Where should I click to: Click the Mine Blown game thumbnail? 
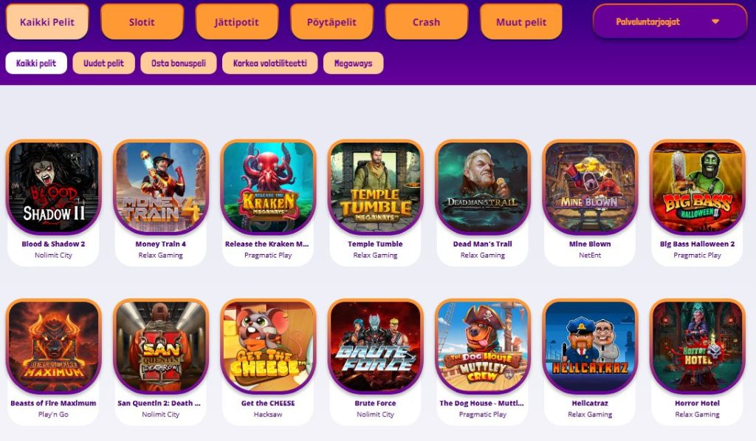(590, 187)
